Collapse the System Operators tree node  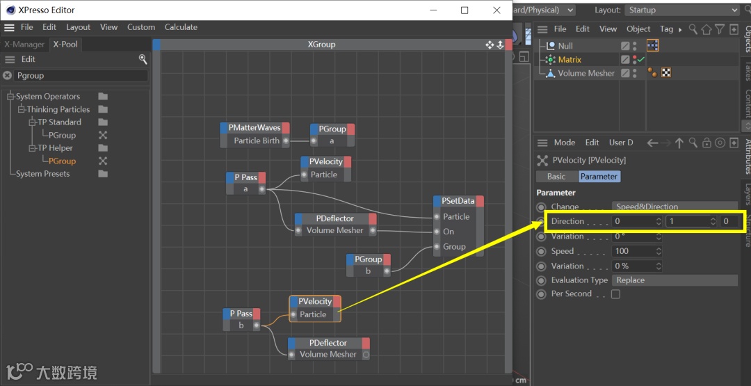10,96
